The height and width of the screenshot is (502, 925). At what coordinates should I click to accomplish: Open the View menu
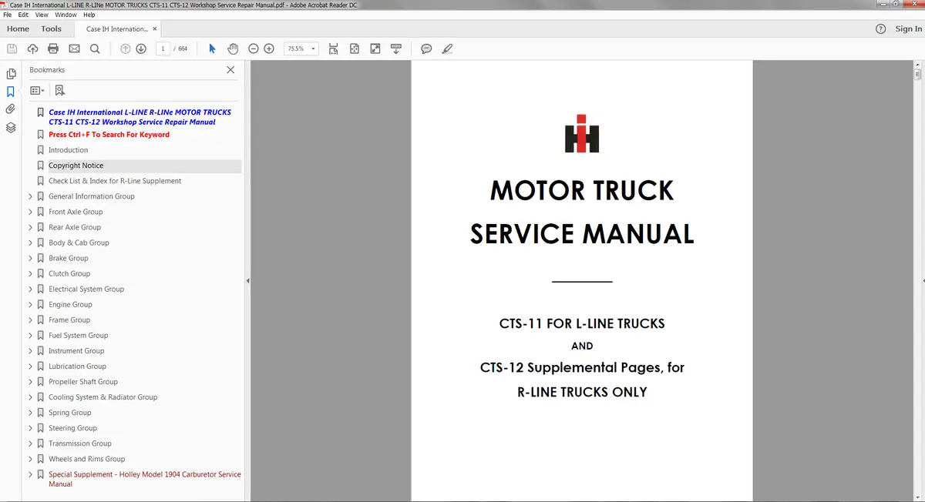tap(42, 15)
